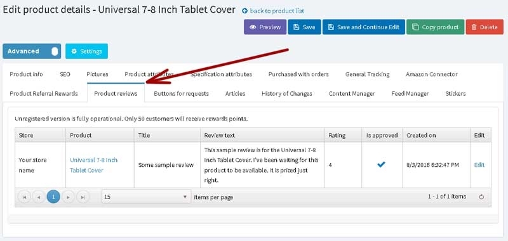Screen dimensions: 508x241
Task: Open History of Changes tab
Action: 287,93
